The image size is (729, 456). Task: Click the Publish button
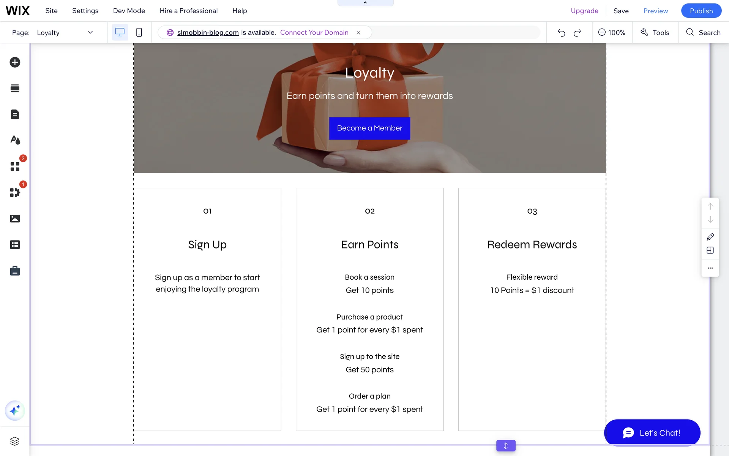click(701, 11)
